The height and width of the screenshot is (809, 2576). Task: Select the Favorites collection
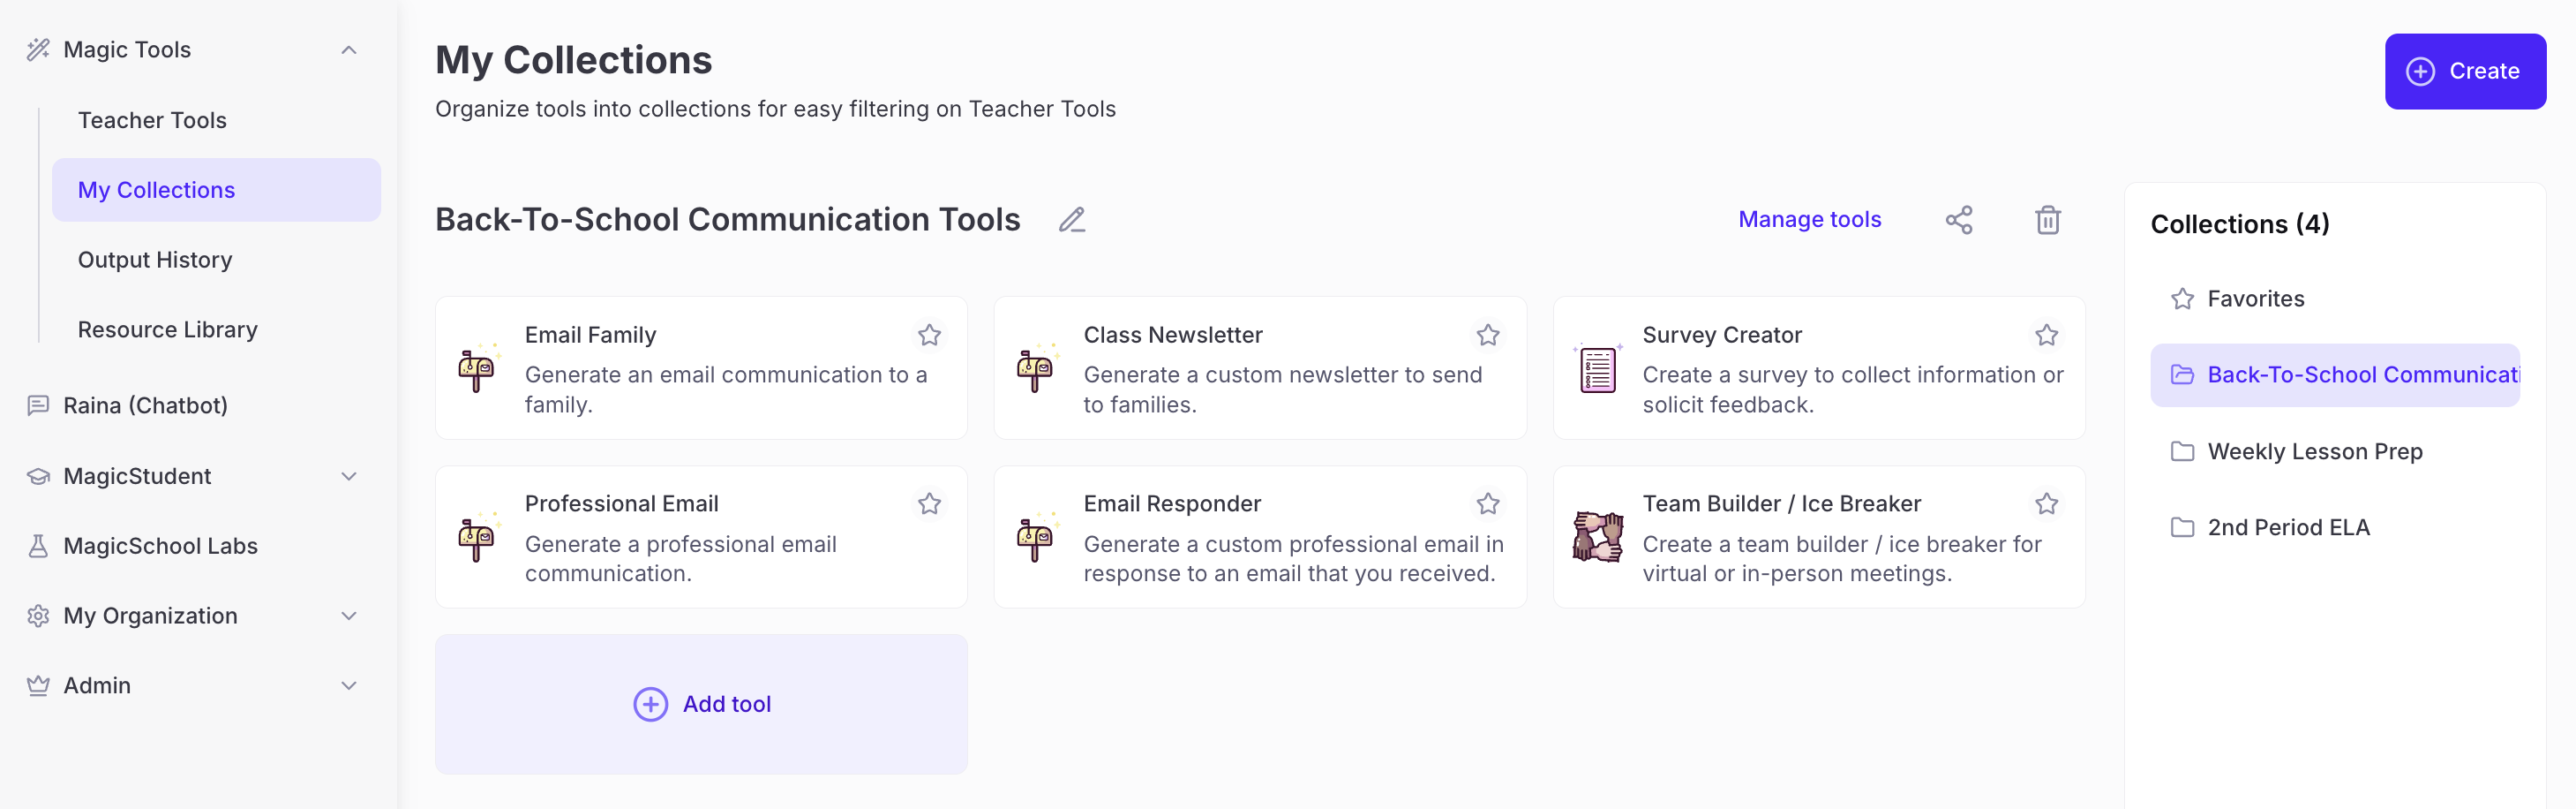coord(2335,299)
